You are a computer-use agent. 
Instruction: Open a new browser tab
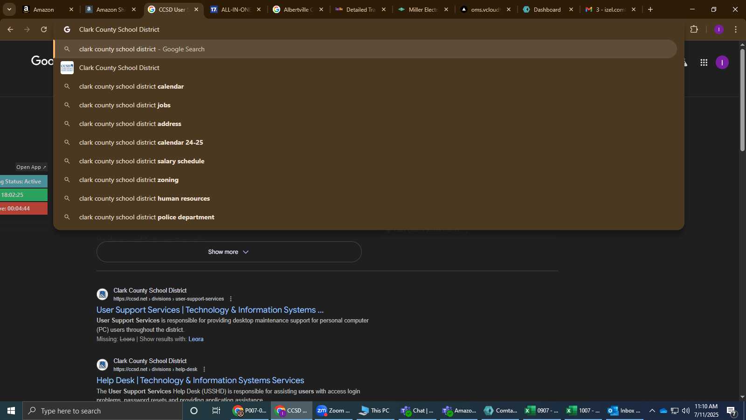(650, 9)
